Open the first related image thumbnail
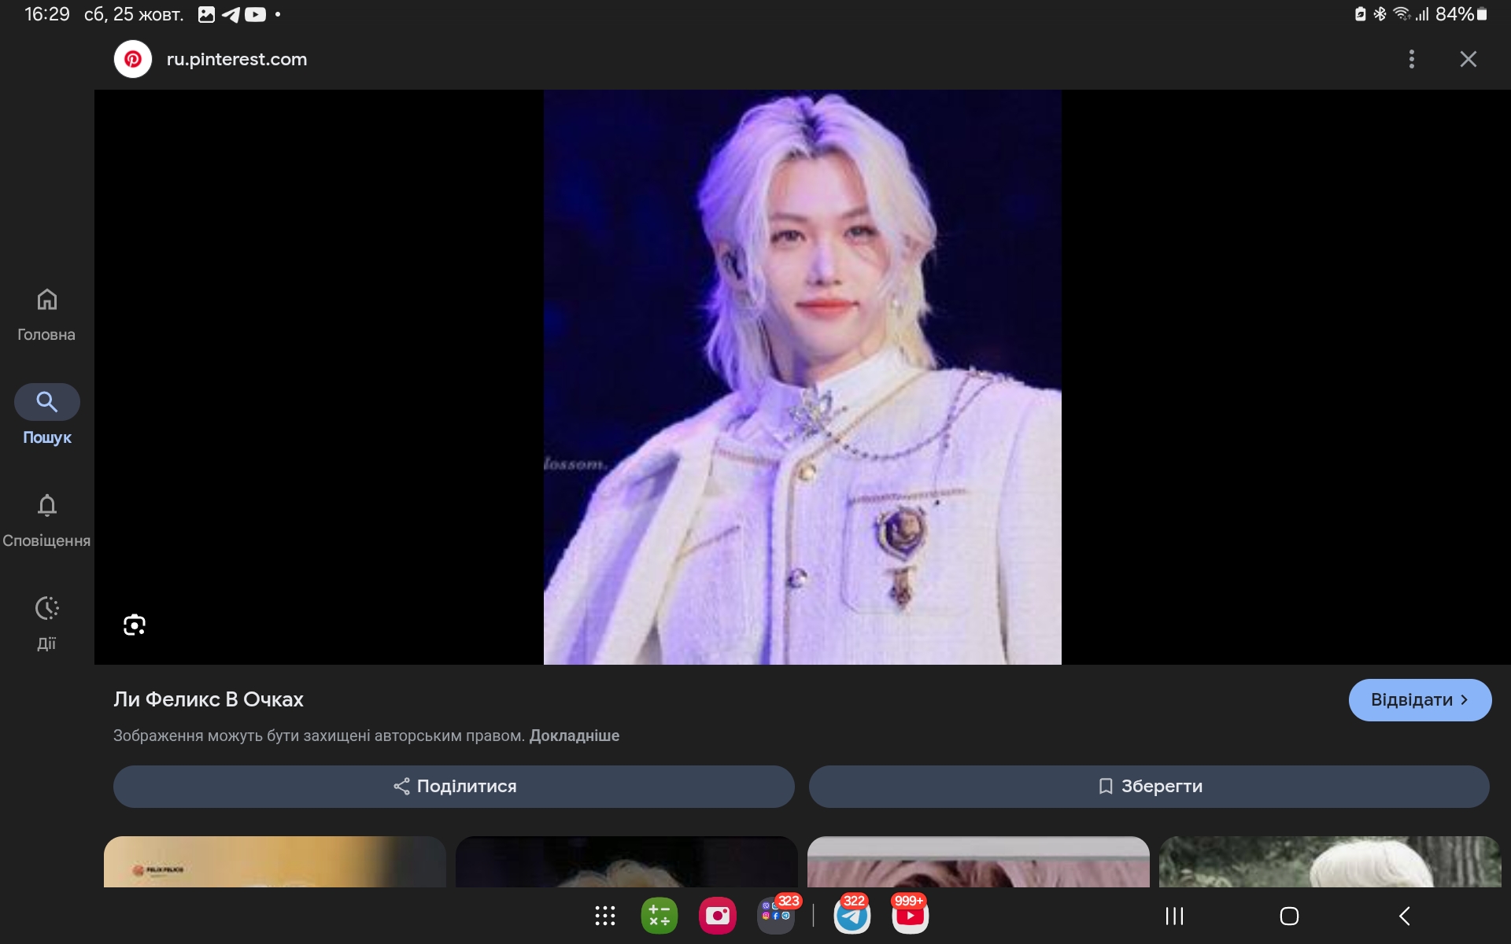 [275, 861]
